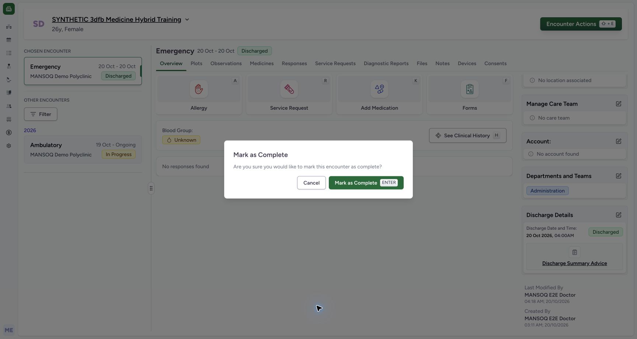Image resolution: width=637 pixels, height=339 pixels.
Task: Open the Service Requests tab
Action: (x=335, y=63)
